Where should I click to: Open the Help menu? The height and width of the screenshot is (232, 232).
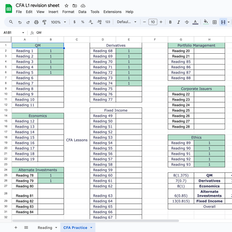[x=129, y=12]
